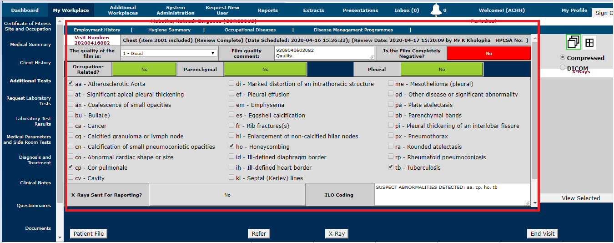Viewport: 614px width, 243px height.
Task: Click Request New User menu
Action: tap(222, 10)
